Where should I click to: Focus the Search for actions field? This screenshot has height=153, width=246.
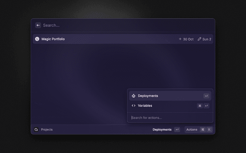pos(169,118)
